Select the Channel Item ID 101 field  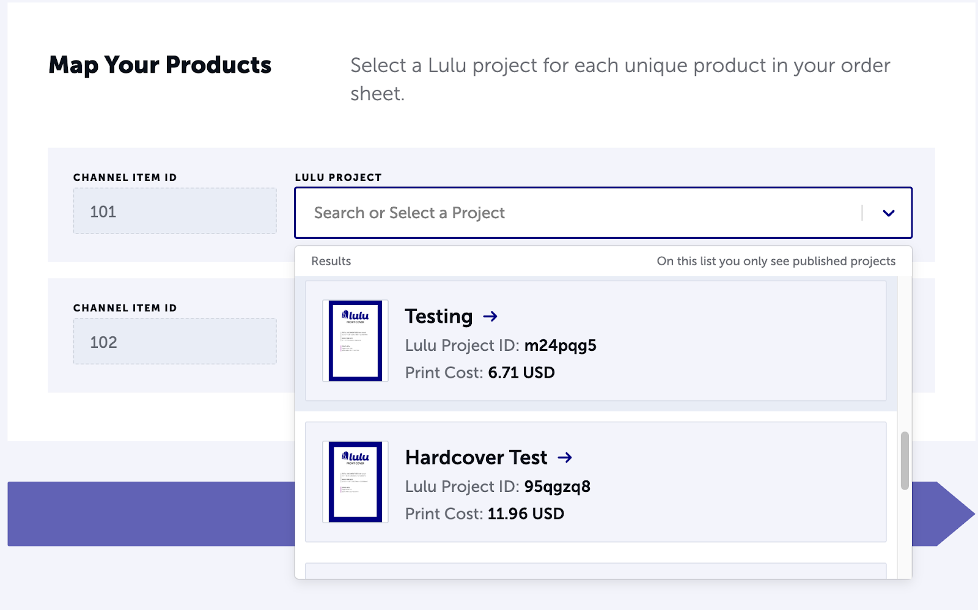[x=175, y=211]
